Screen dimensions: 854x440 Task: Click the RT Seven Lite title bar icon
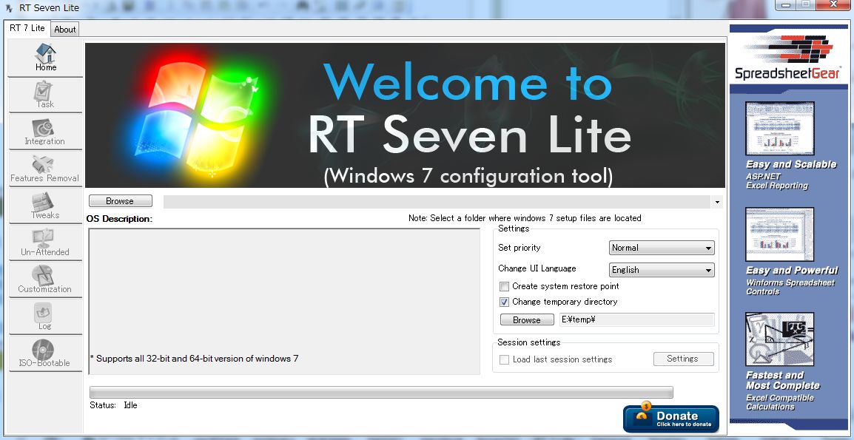click(x=9, y=8)
